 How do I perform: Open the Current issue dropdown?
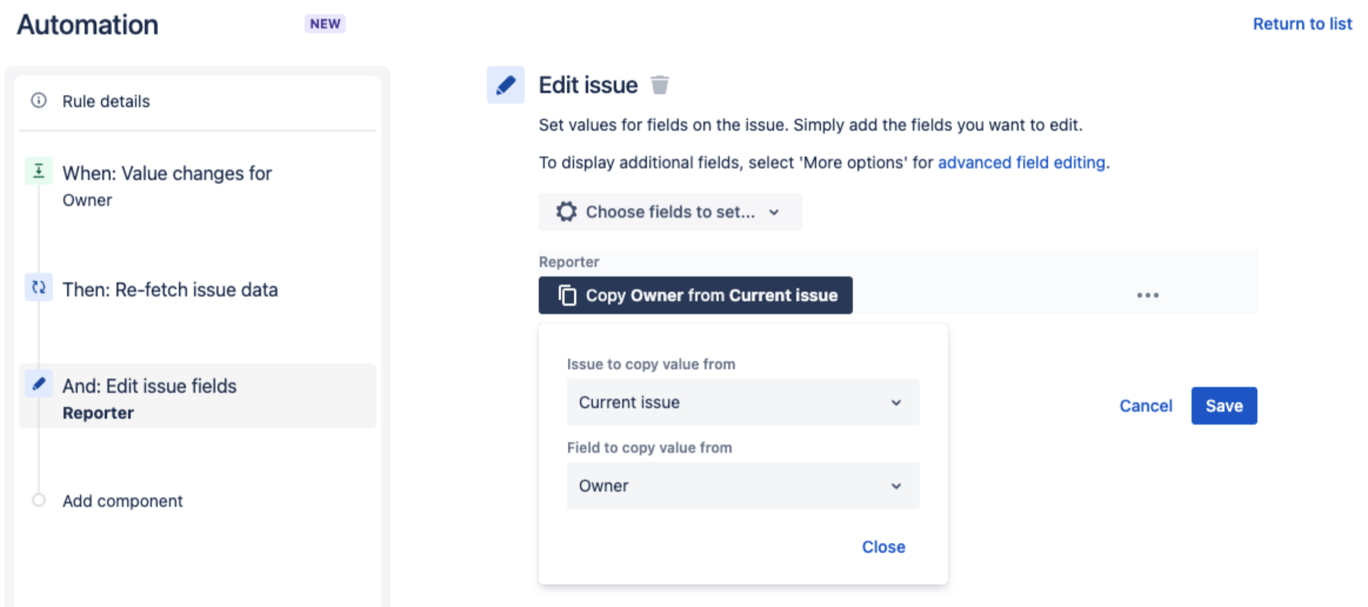(742, 403)
